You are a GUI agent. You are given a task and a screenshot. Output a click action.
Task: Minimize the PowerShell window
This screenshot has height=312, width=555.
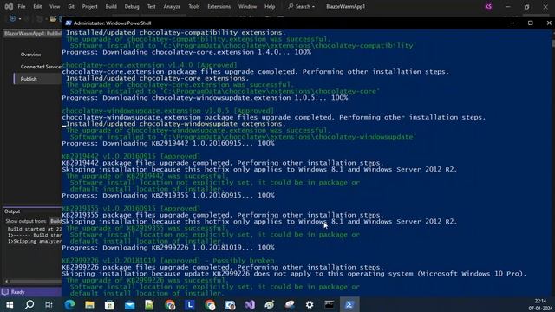click(512, 23)
